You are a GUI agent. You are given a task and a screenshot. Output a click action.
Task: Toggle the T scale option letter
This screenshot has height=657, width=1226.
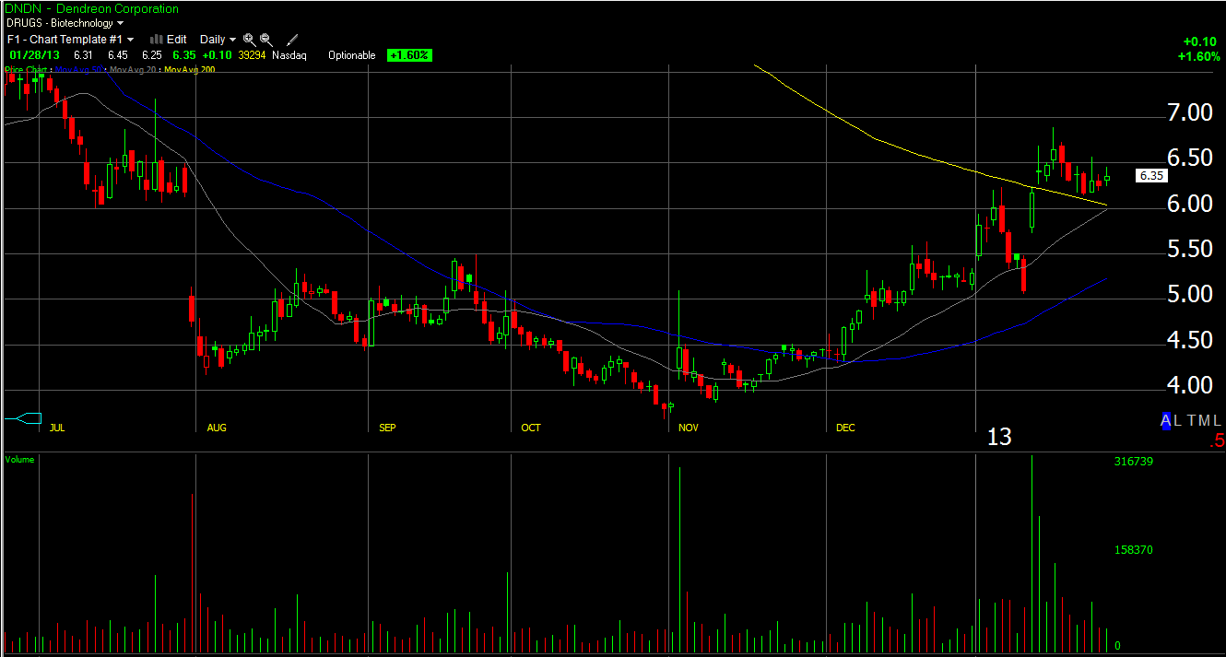coord(1192,420)
